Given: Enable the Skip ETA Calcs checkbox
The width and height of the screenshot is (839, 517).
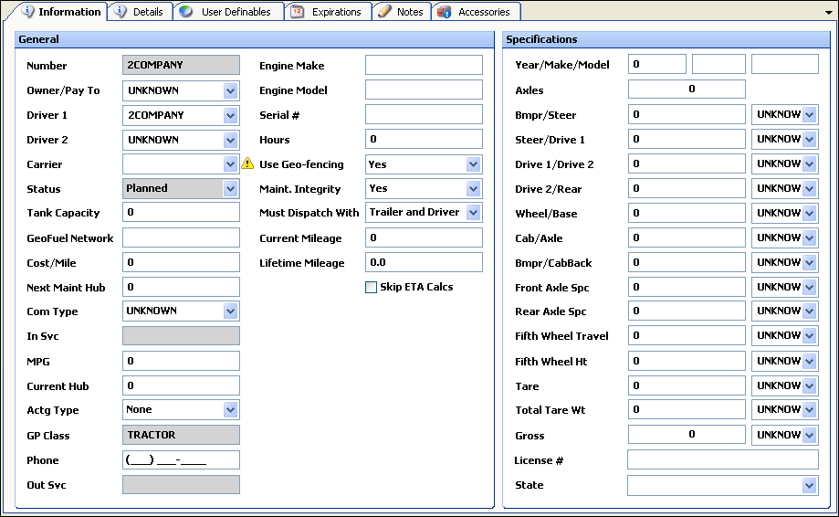Looking at the screenshot, I should pos(372,288).
